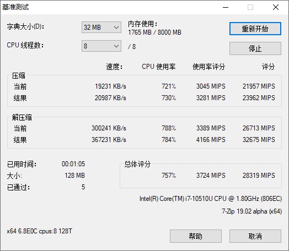Click the x64 6.8E0C cpus:8 info text
Viewport: 289px width, 251px height.
40,231
